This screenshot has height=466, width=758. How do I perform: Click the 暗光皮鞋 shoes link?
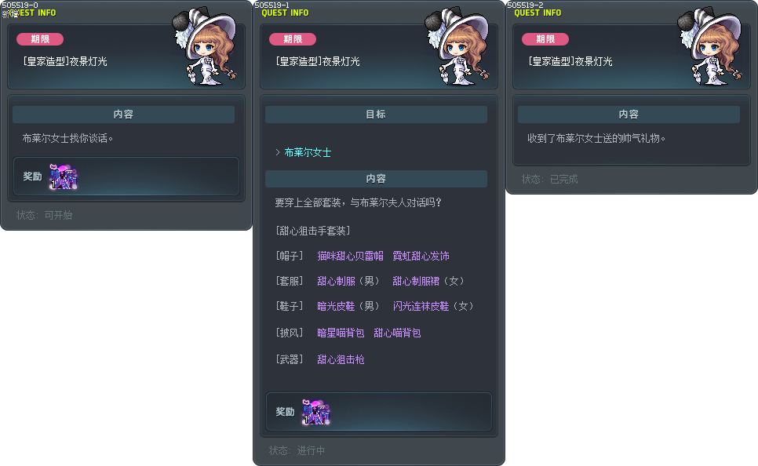point(336,306)
